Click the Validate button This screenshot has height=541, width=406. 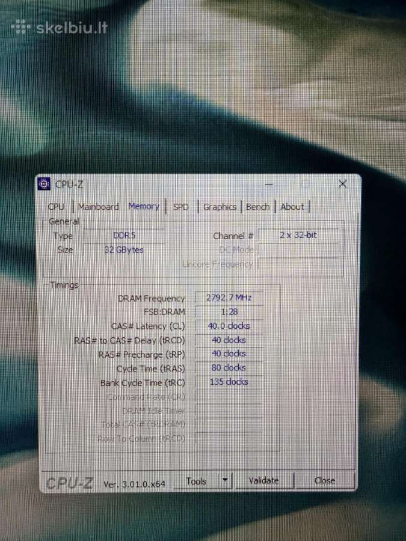(264, 481)
